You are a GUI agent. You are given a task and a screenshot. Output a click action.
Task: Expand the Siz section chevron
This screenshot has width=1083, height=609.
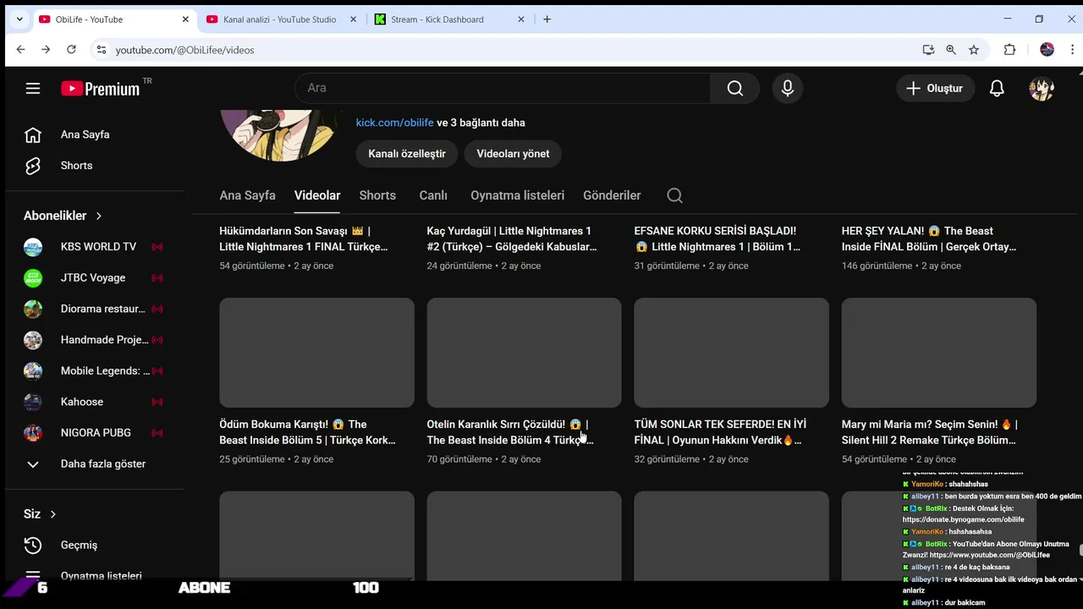click(53, 514)
